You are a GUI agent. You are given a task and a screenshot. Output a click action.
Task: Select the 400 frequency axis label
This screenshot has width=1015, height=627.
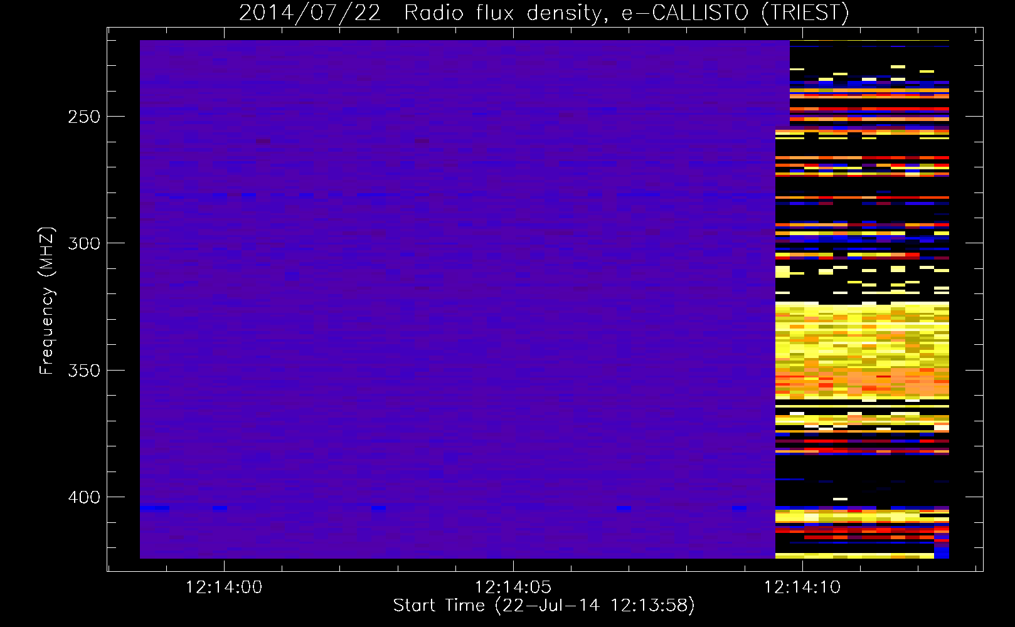(x=84, y=497)
